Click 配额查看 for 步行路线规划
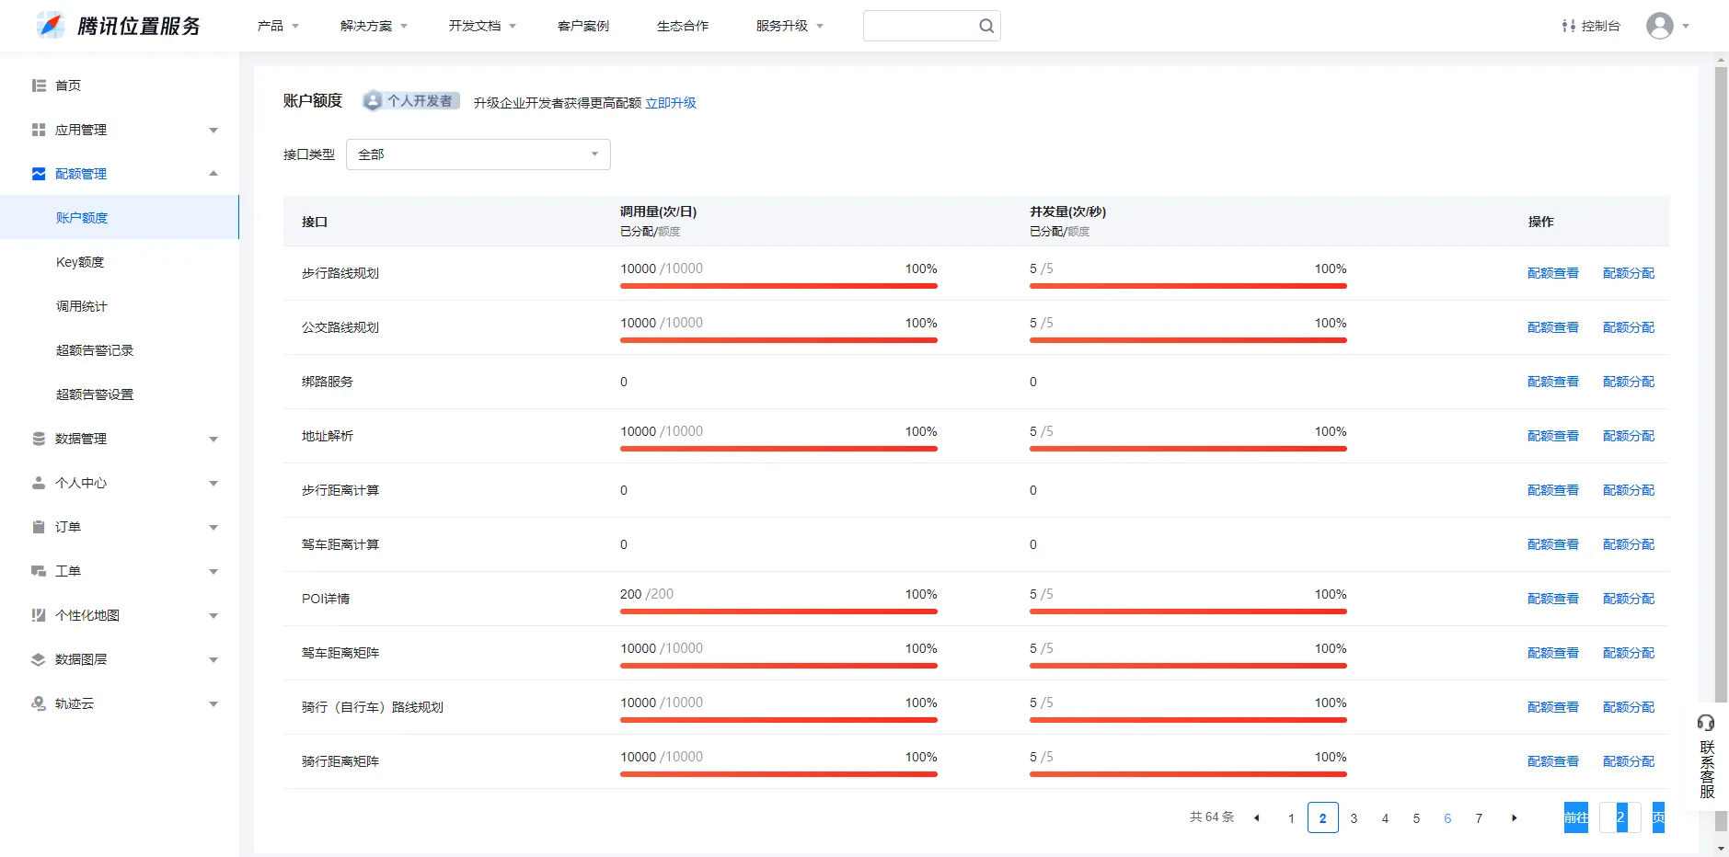 (1553, 273)
